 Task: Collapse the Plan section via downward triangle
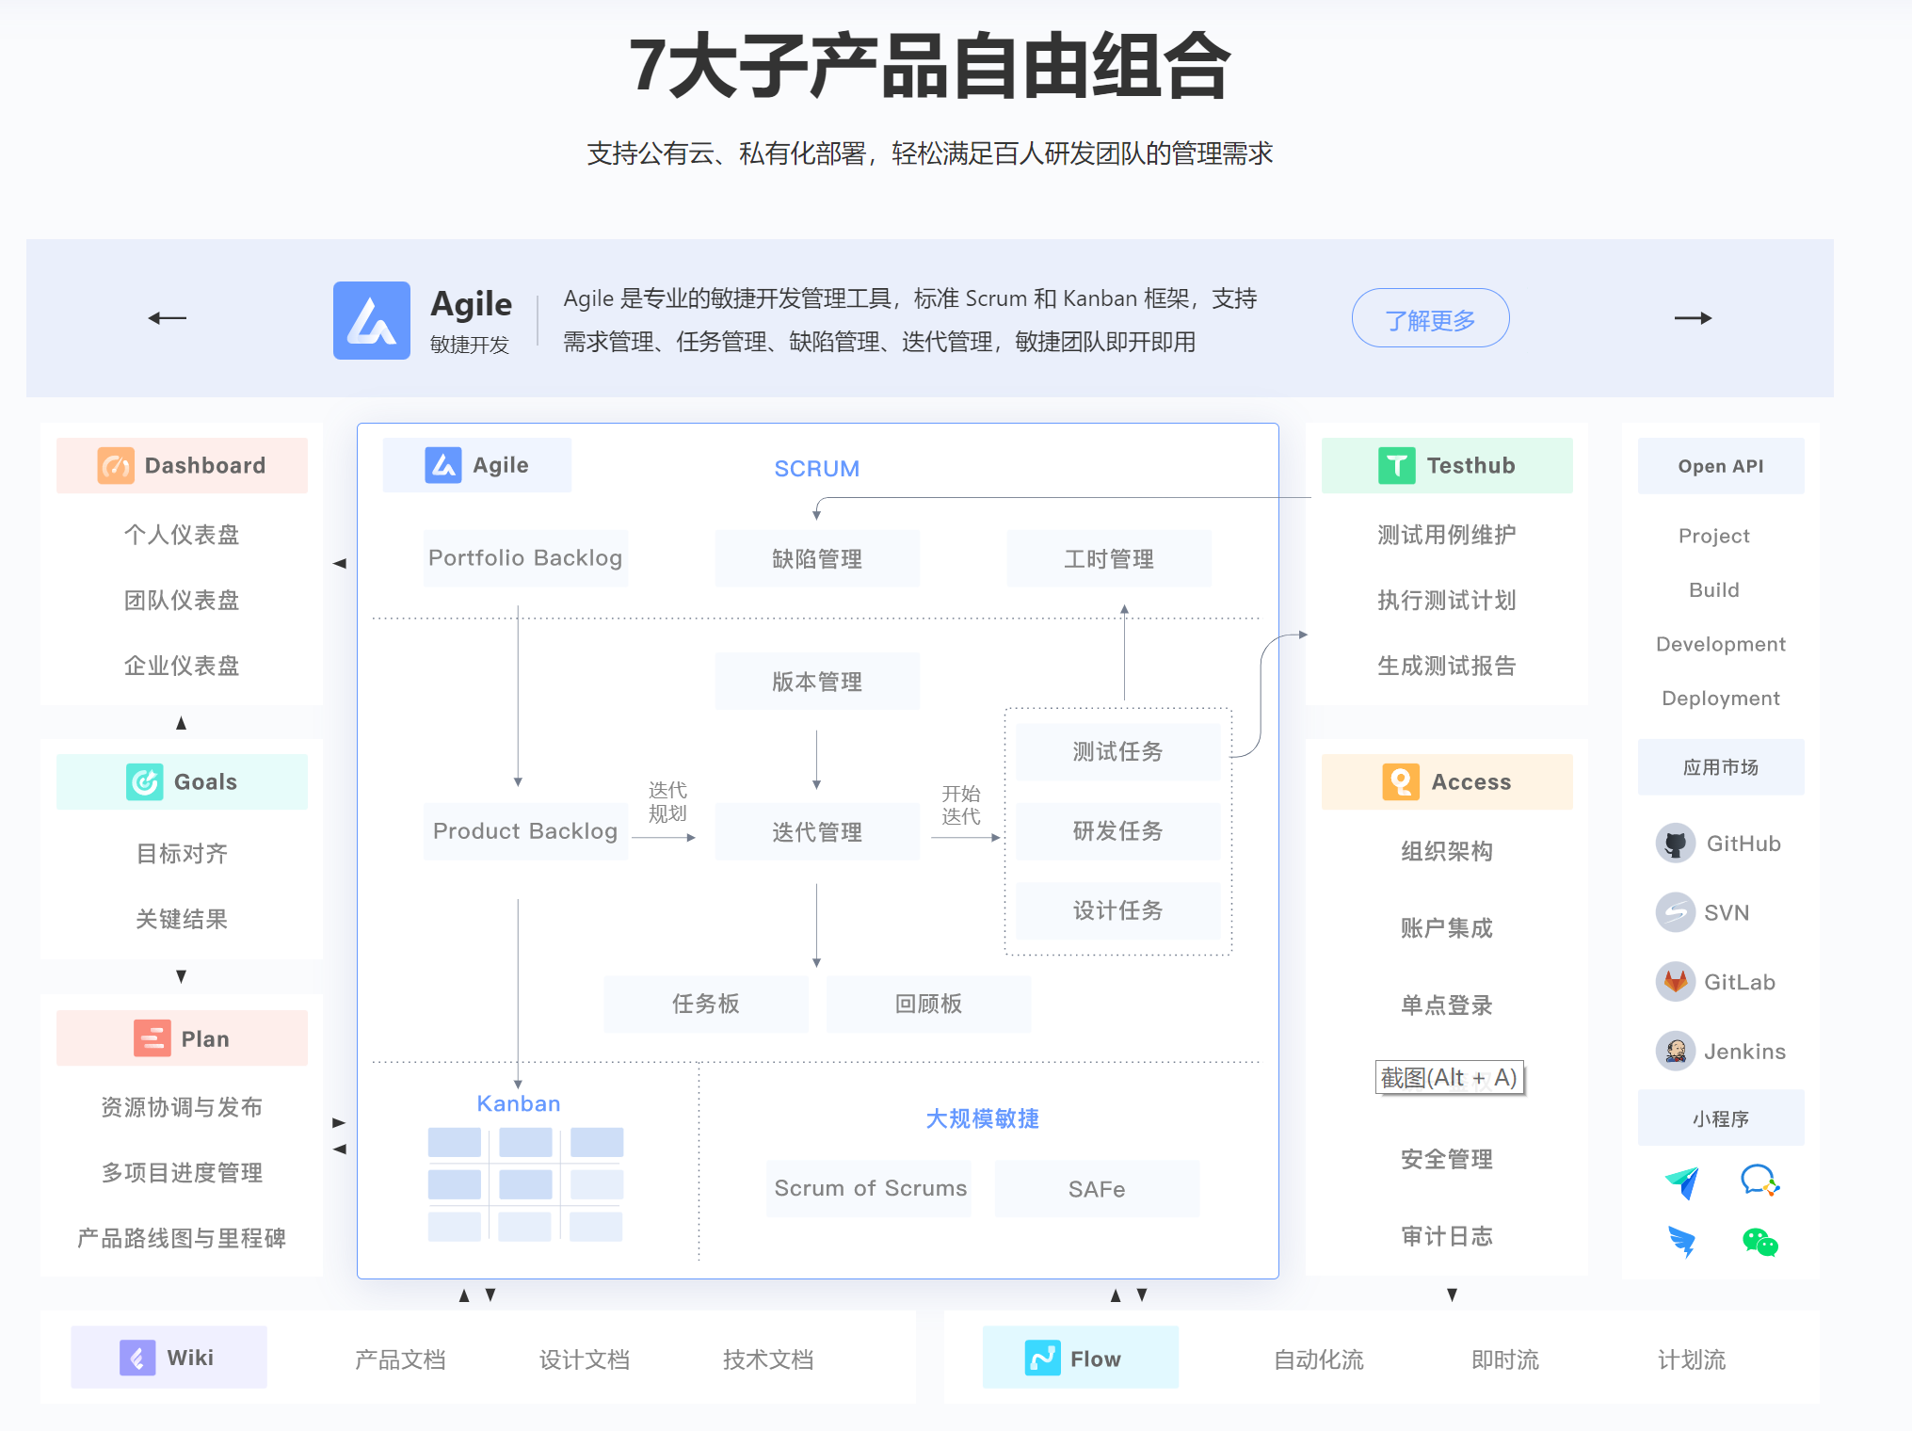(x=181, y=977)
